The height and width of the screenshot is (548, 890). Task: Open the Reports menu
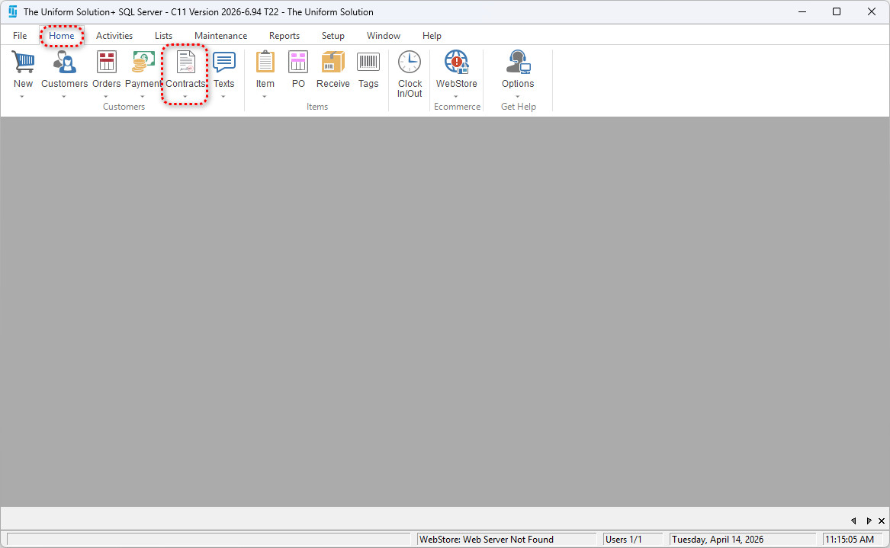(284, 36)
